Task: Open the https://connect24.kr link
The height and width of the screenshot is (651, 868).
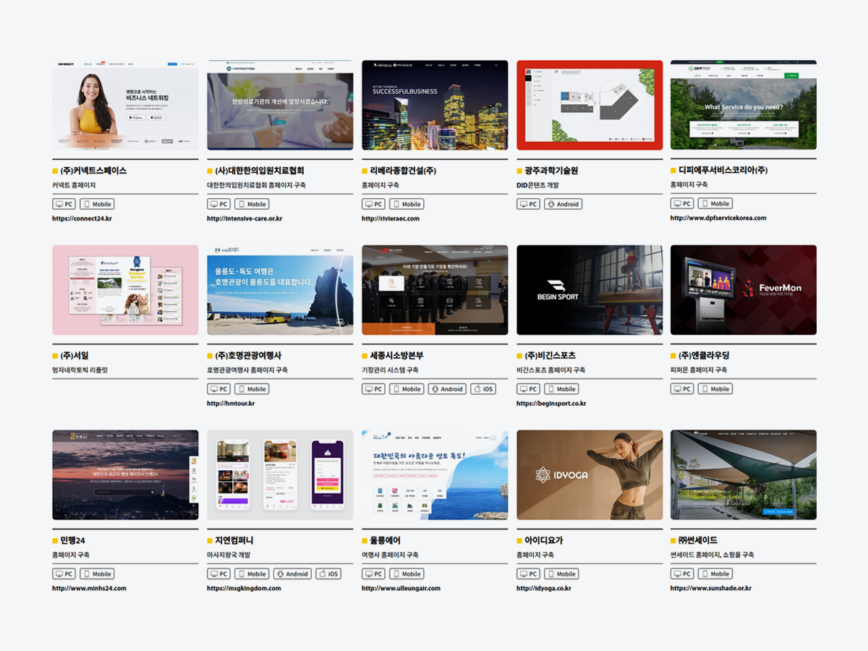Action: [82, 218]
